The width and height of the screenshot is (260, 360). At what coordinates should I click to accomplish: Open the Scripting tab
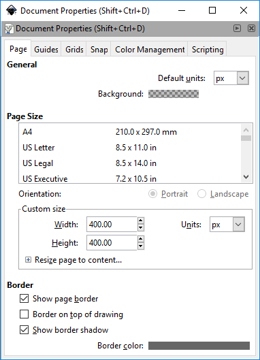click(208, 50)
